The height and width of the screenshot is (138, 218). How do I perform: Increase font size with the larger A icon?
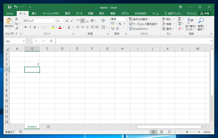tap(67, 21)
